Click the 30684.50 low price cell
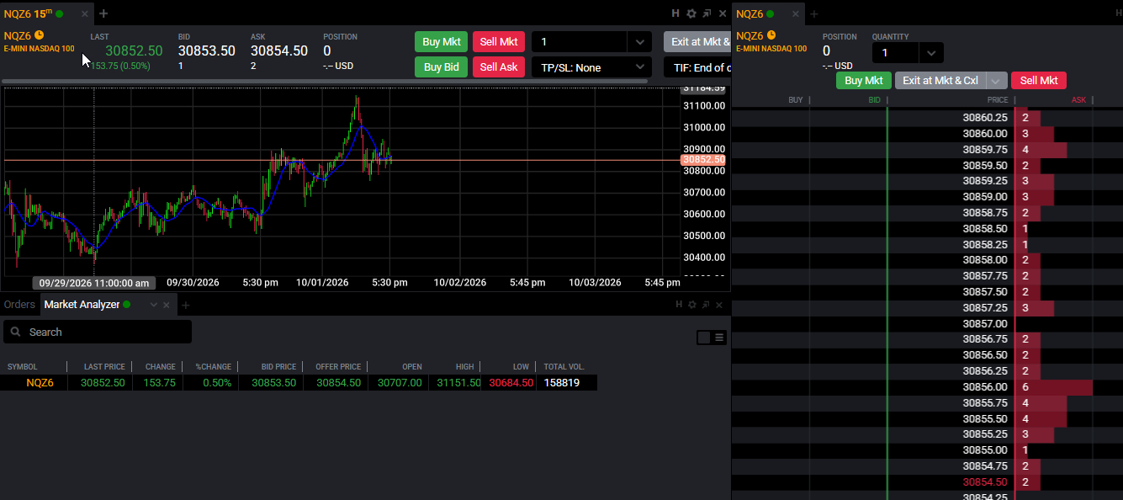The height and width of the screenshot is (500, 1123). coord(511,383)
